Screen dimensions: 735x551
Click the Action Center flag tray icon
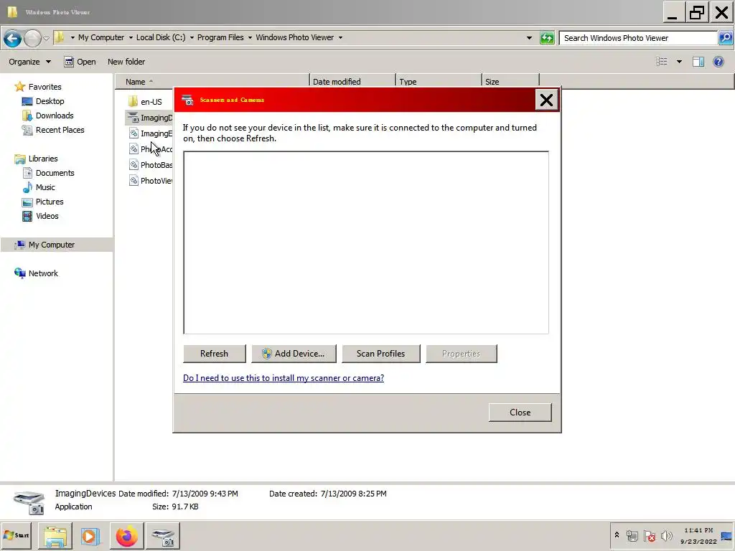tap(649, 535)
